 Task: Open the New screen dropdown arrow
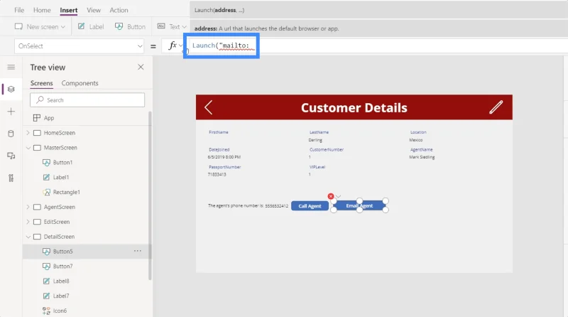63,27
